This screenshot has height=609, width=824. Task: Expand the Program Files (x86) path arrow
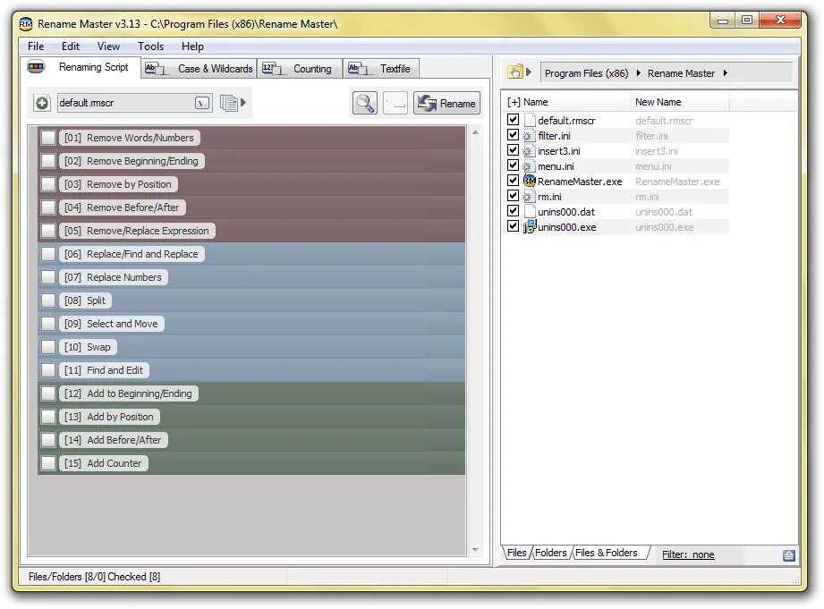click(x=639, y=73)
